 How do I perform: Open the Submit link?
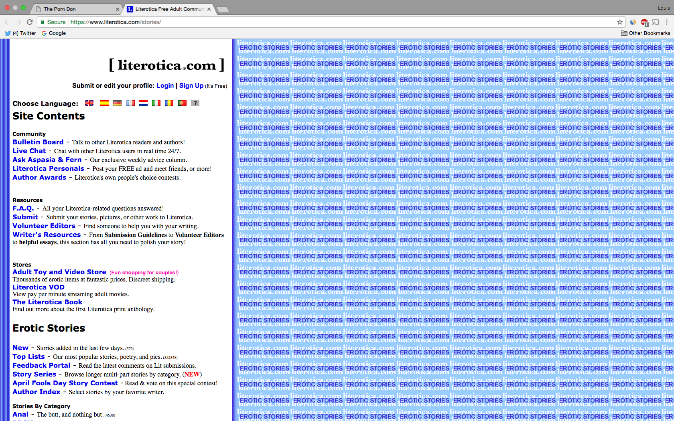click(x=25, y=217)
